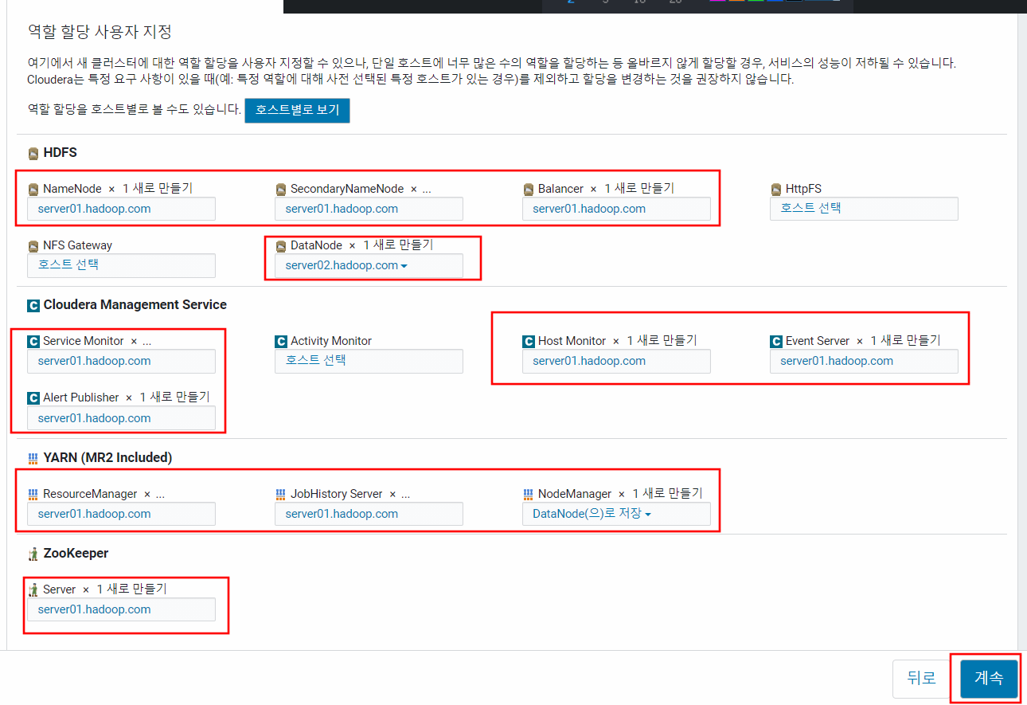Choose host for NFS Gateway '호스트 선택'
The image size is (1027, 705).
pyautogui.click(x=121, y=265)
